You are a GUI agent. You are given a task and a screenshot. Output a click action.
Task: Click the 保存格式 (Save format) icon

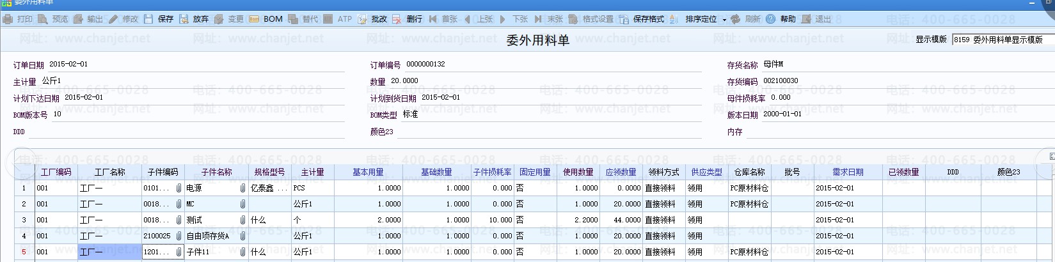click(624, 19)
